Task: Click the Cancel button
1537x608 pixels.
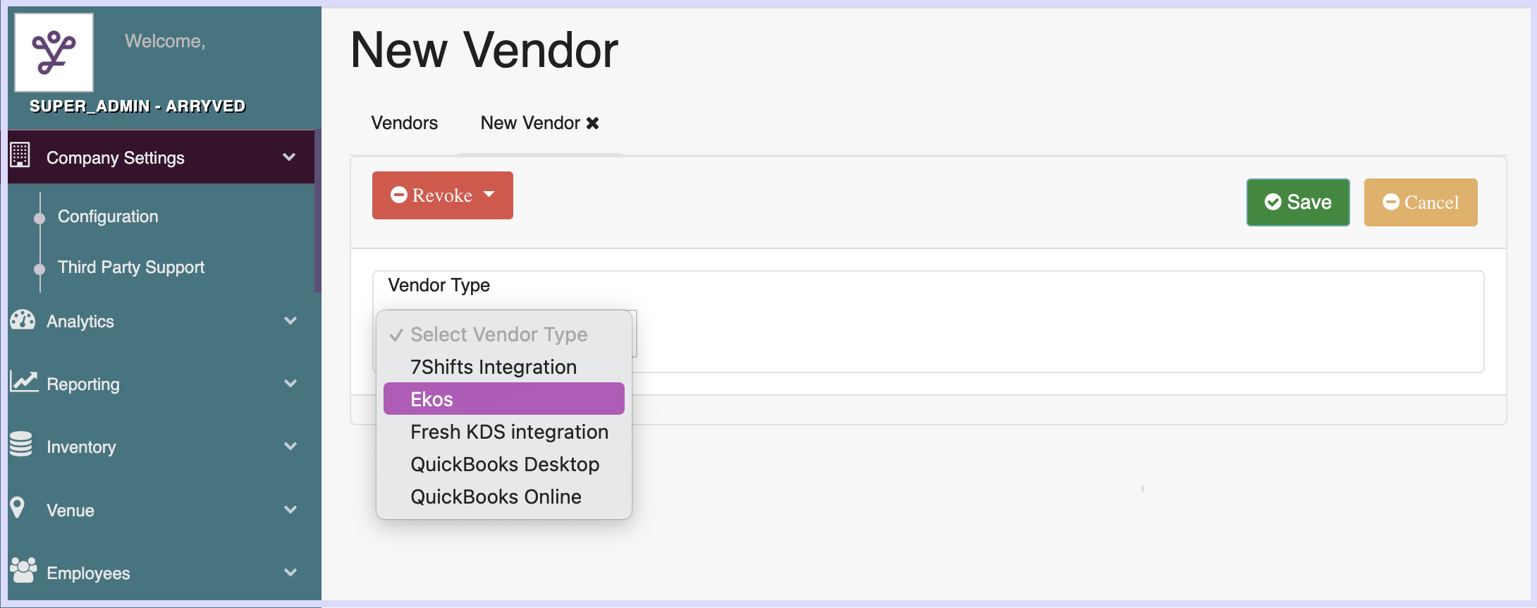Action: (x=1421, y=202)
